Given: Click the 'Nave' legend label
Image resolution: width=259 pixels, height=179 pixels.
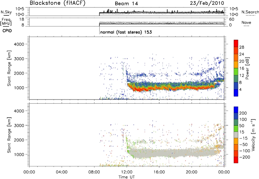Looking at the screenshot, I should [246, 22].
